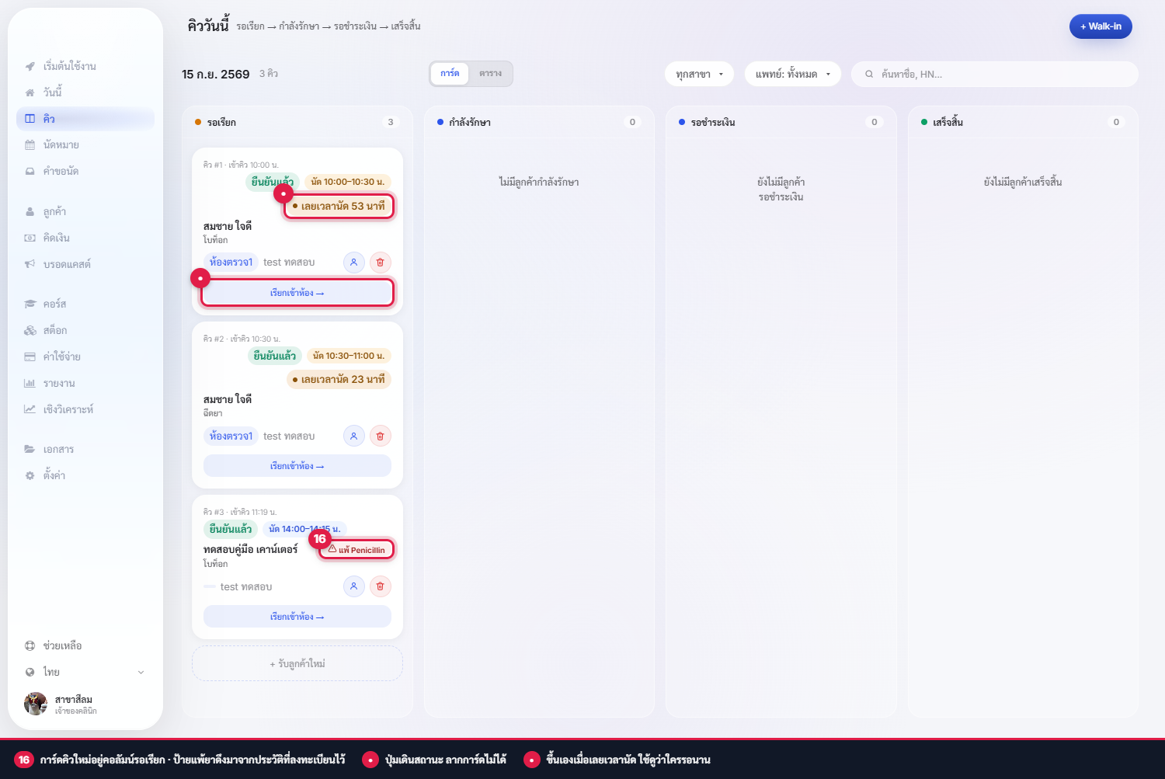Click the home icon beside วันนี้
Image resolution: width=1165 pixels, height=779 pixels.
coord(30,92)
